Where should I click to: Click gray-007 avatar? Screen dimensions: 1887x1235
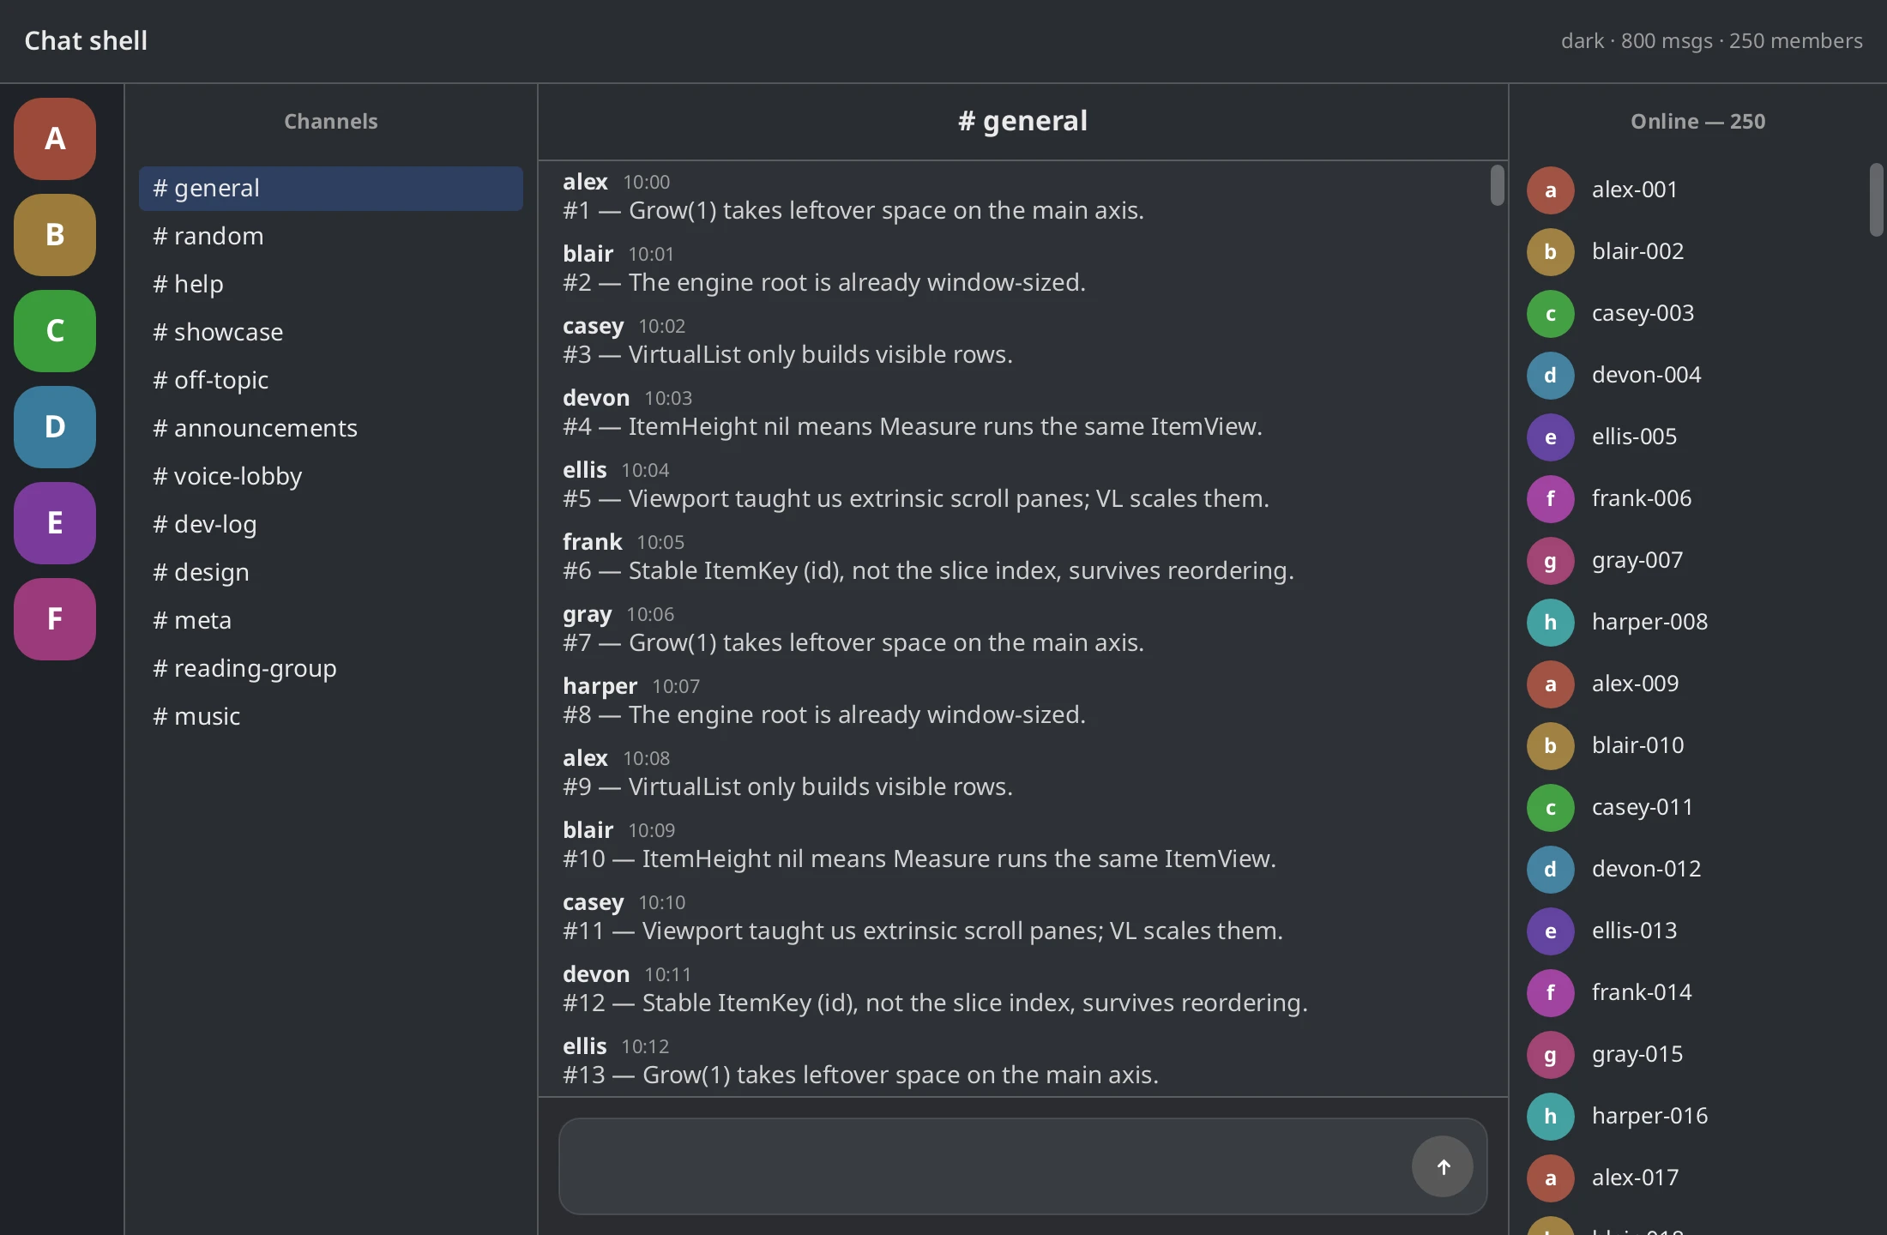pos(1551,561)
